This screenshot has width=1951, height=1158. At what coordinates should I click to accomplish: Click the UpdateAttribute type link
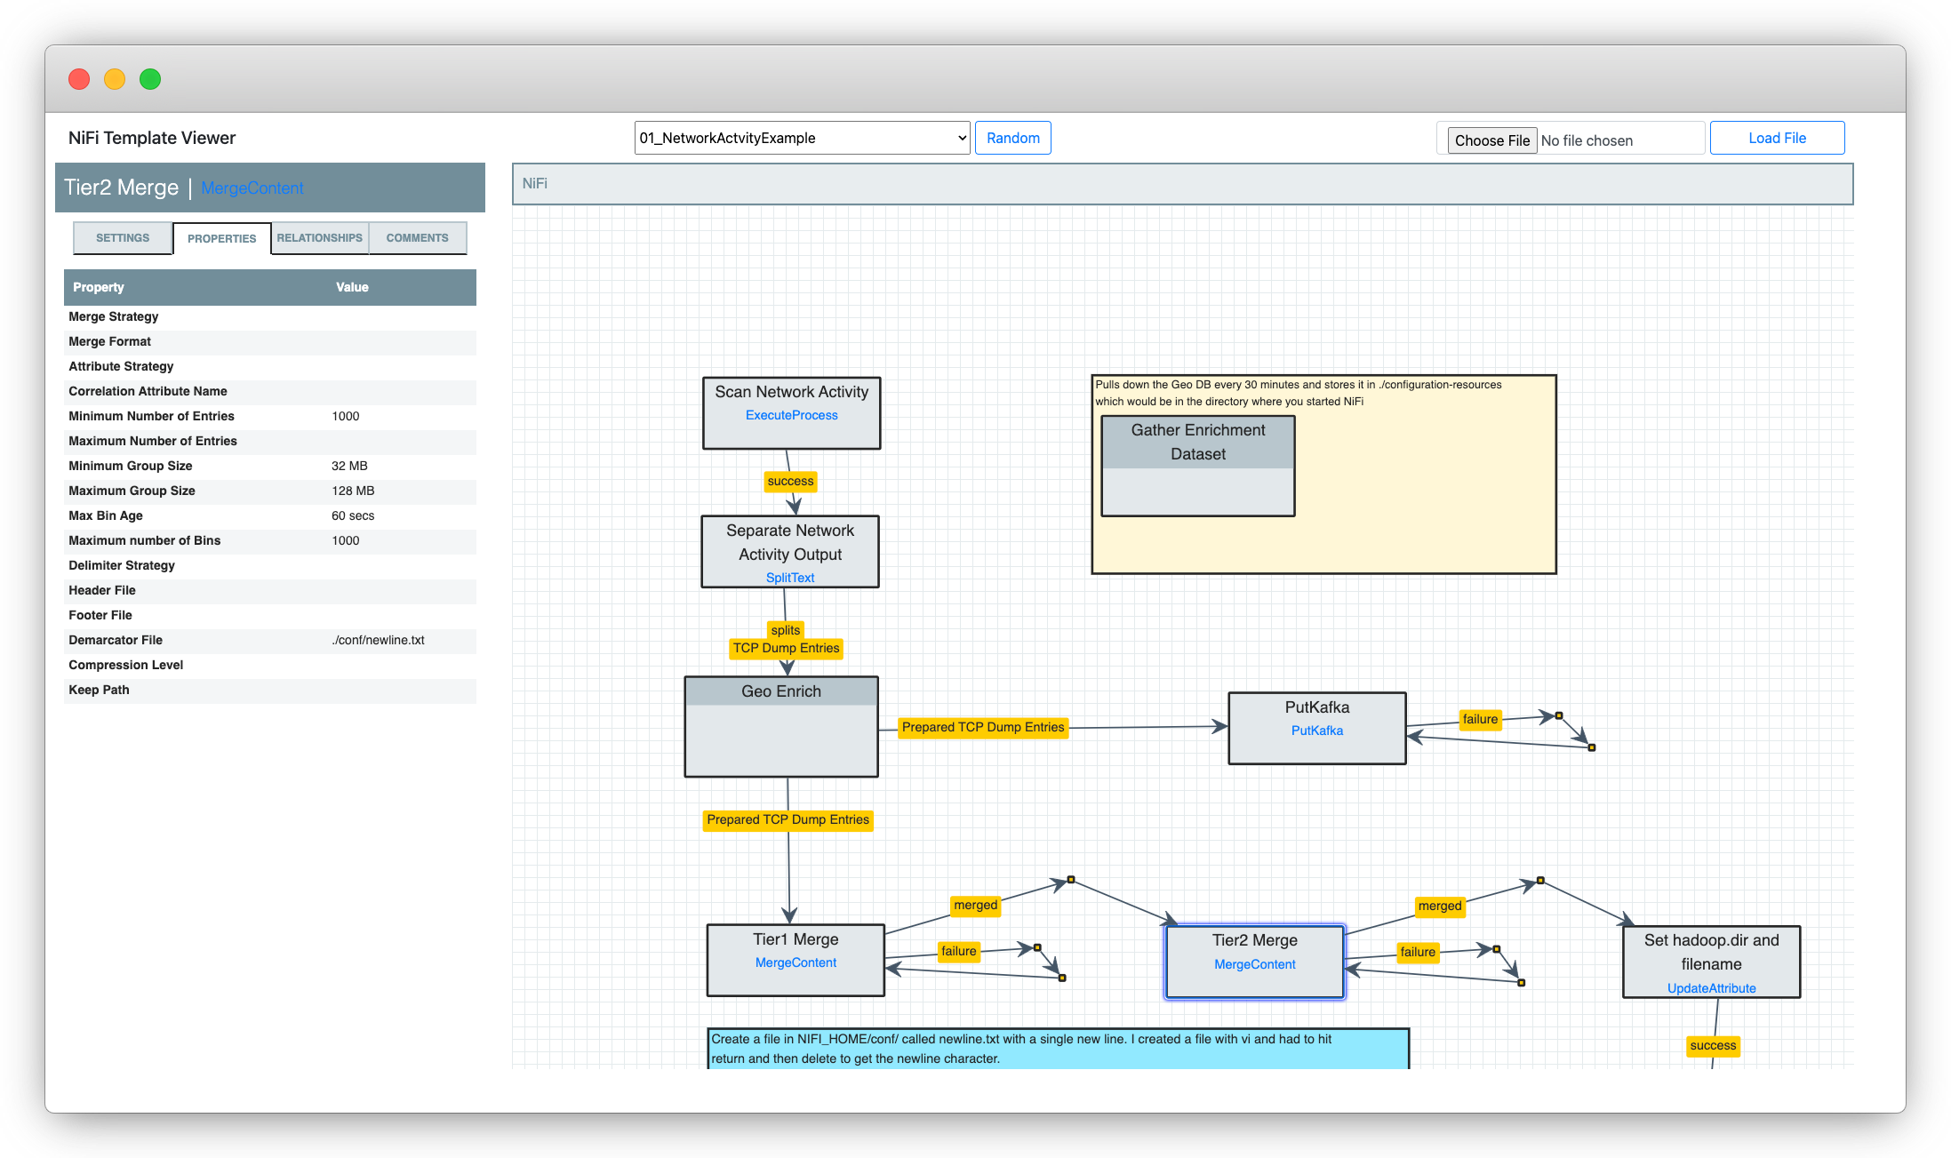(1711, 988)
